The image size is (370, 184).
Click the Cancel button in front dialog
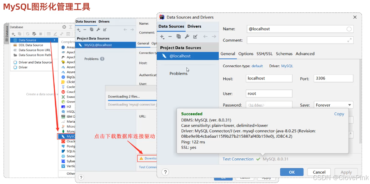coord(319,172)
